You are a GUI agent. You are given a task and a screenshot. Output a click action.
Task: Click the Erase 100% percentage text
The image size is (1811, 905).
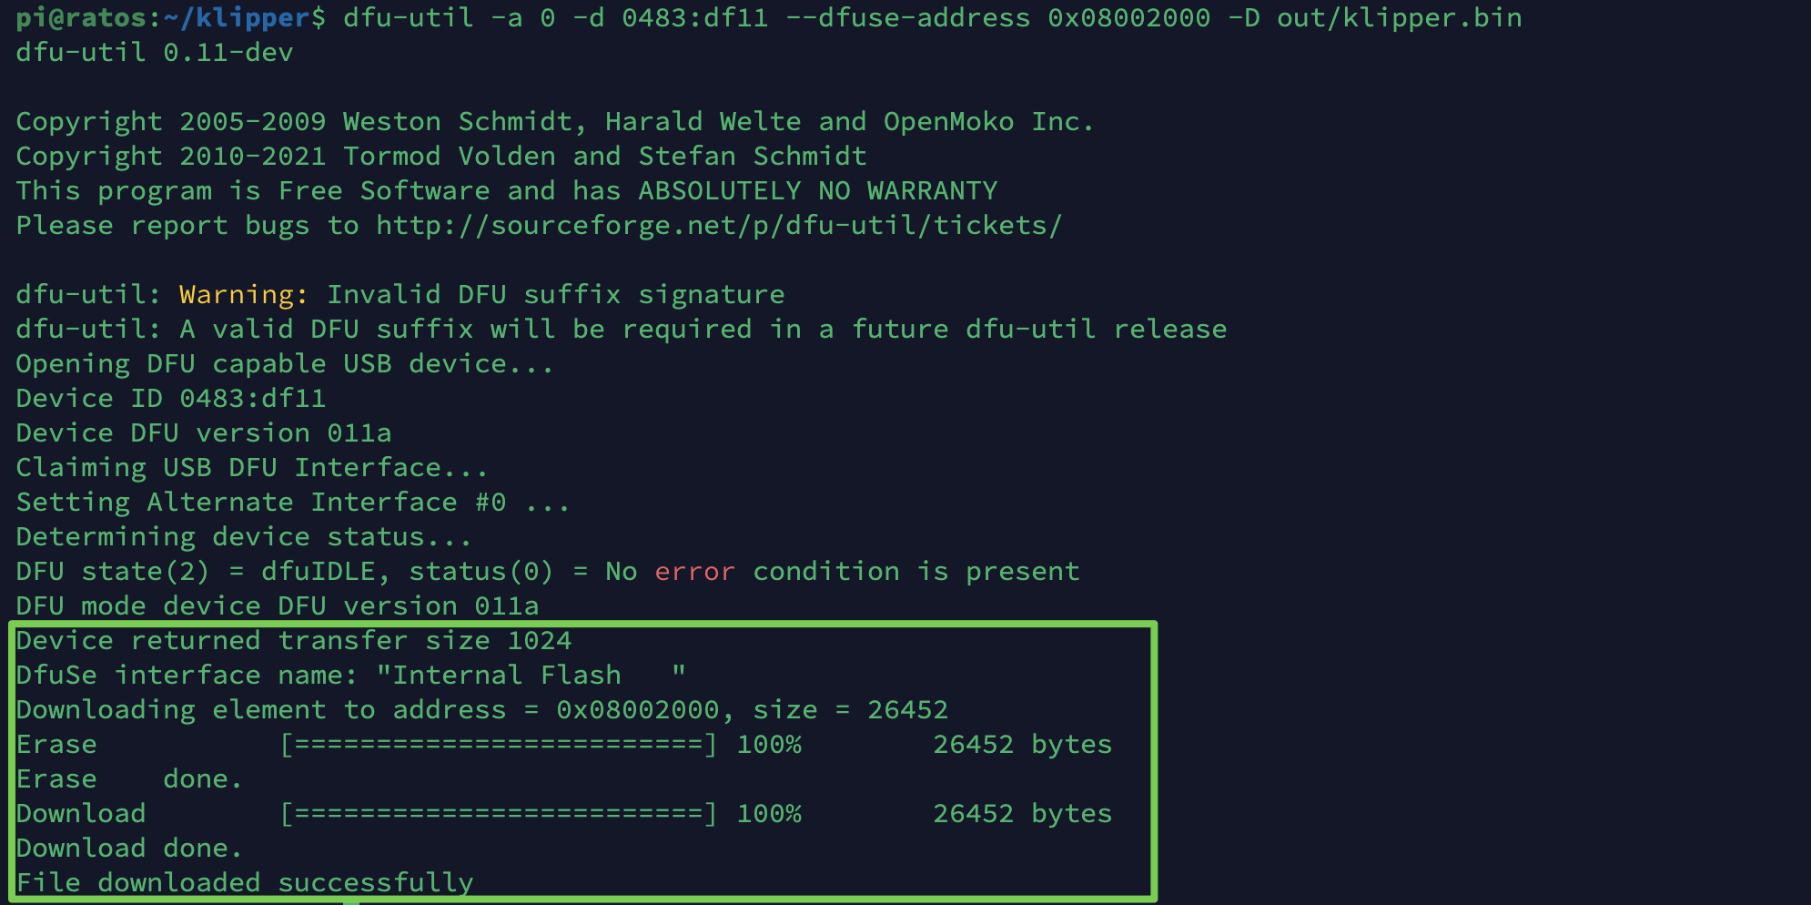[769, 745]
